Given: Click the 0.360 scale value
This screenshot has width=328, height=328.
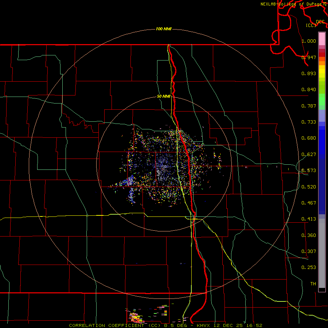Looking at the screenshot, I should pyautogui.click(x=309, y=235).
